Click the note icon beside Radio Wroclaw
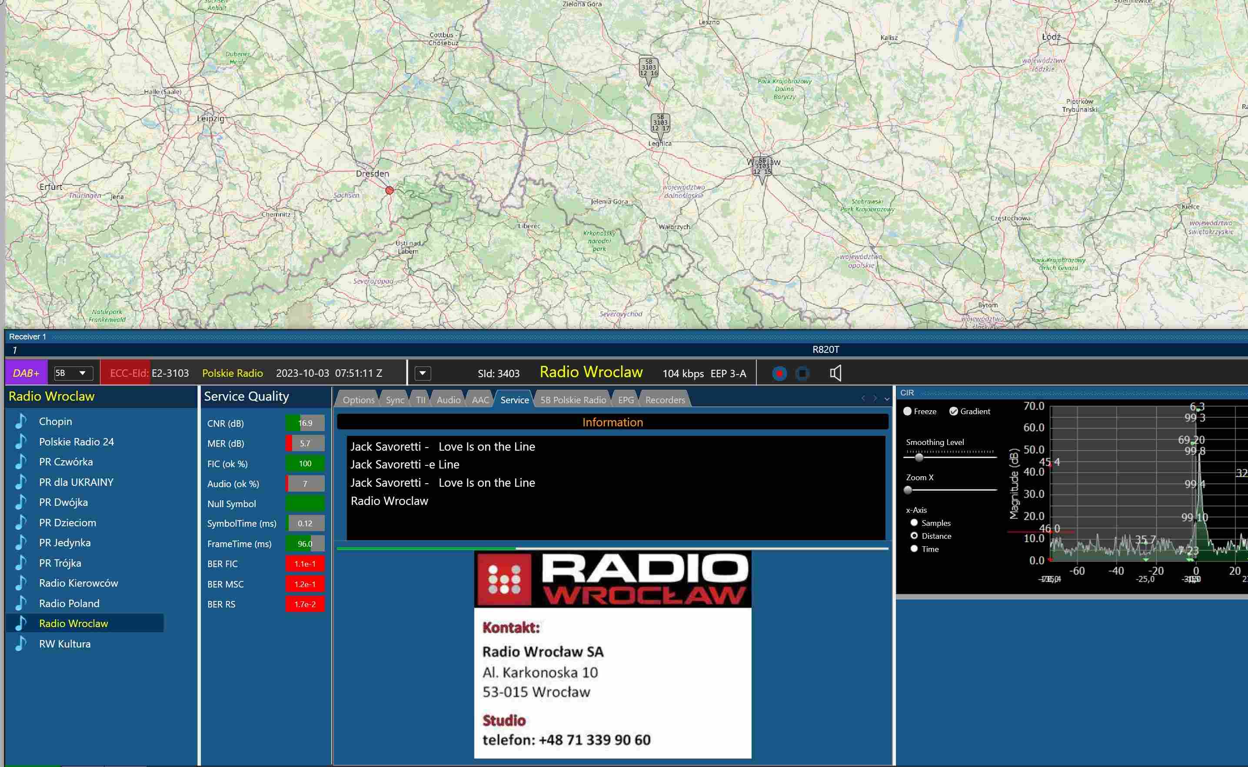Image resolution: width=1248 pixels, height=767 pixels. [21, 624]
